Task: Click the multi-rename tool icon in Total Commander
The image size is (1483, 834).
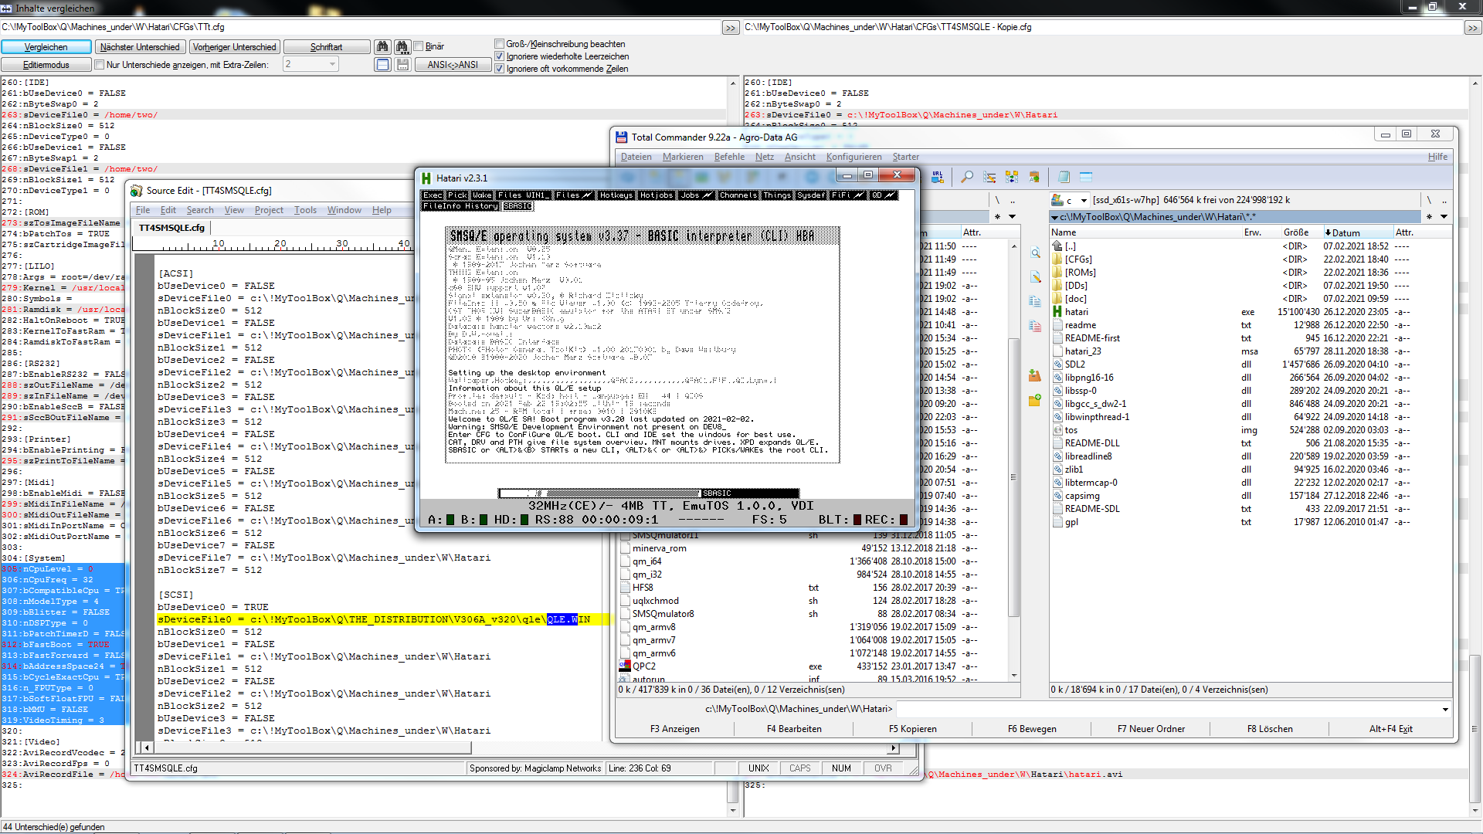Action: [x=989, y=177]
